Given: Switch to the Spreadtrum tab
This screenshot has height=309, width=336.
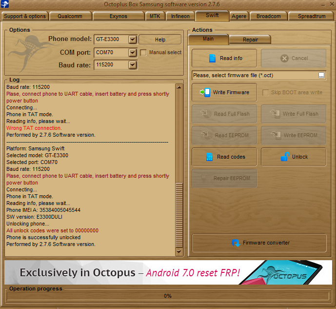Looking at the screenshot, I should coord(312,16).
